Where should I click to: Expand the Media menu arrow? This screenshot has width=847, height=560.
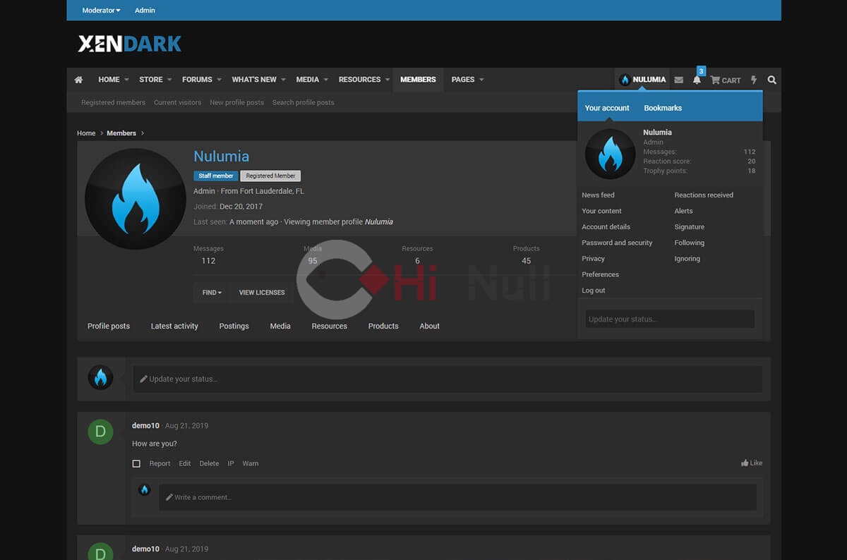326,80
